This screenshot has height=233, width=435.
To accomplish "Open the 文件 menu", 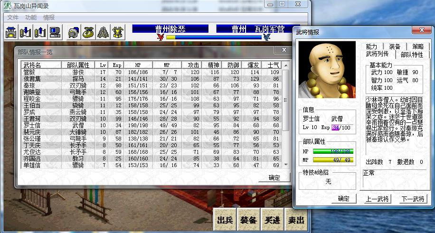I will tap(13, 17).
